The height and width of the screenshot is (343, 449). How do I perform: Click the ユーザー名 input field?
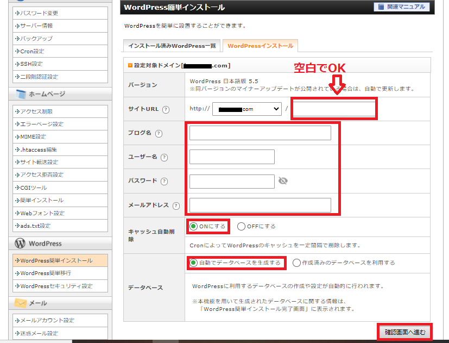click(232, 157)
